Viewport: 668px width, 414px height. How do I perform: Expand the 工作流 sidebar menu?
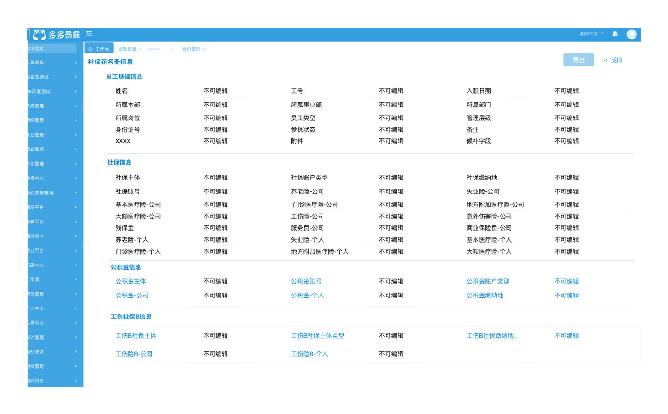coord(53,279)
